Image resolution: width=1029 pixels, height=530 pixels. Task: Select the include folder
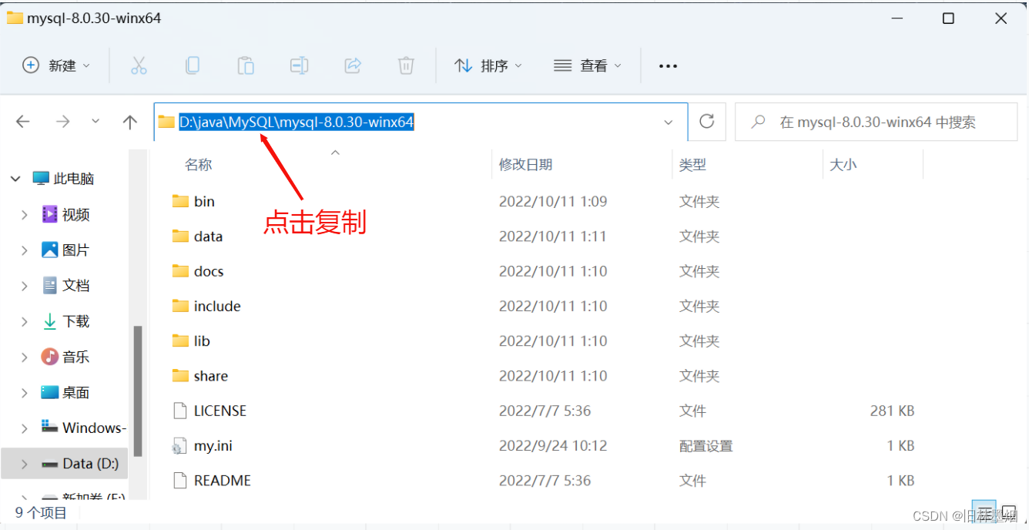point(217,306)
